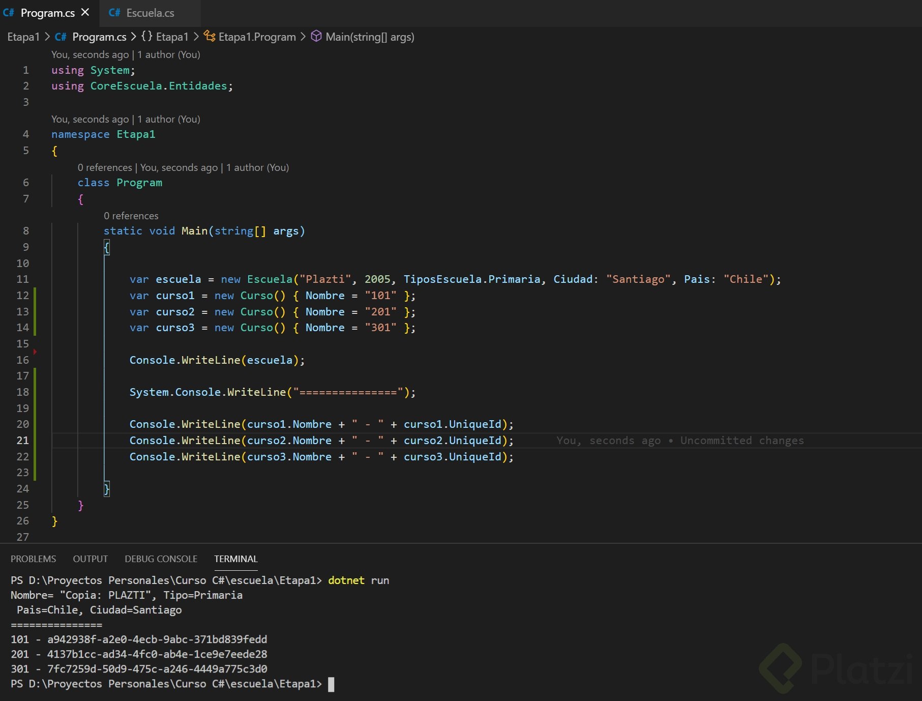Screen dimensions: 922x701
Task: Click curso1.UniqueId on line 20
Action: pos(453,424)
